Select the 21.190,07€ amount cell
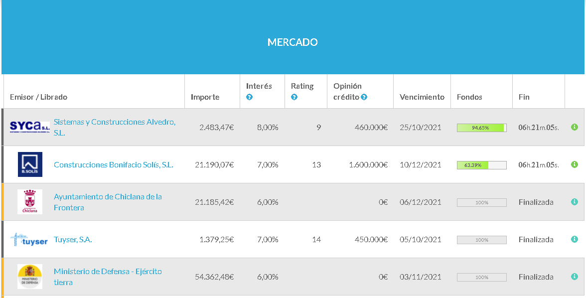 [x=214, y=165]
